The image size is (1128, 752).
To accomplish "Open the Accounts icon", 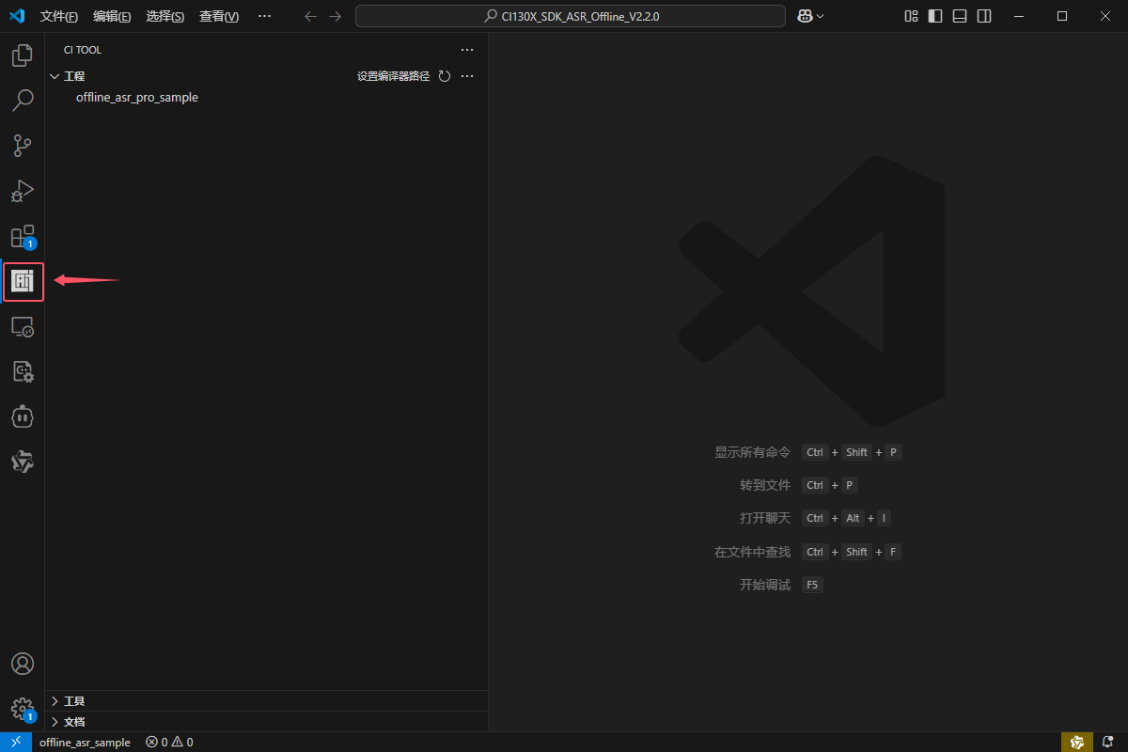I will (x=22, y=664).
